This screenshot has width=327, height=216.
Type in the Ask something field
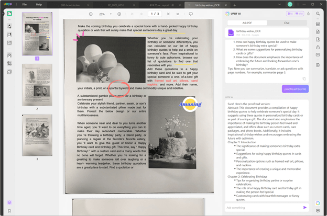pos(262,208)
